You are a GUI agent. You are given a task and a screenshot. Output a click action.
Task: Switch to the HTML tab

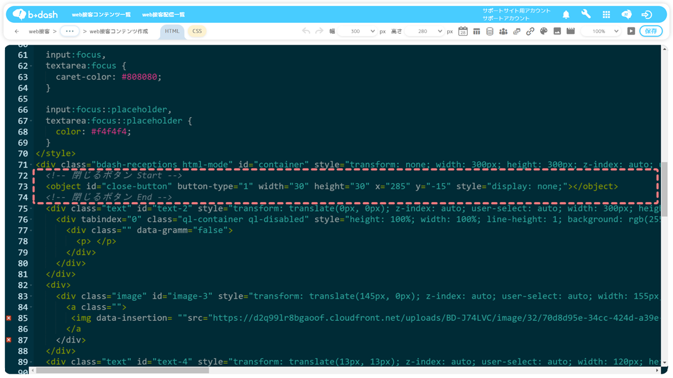tap(172, 31)
